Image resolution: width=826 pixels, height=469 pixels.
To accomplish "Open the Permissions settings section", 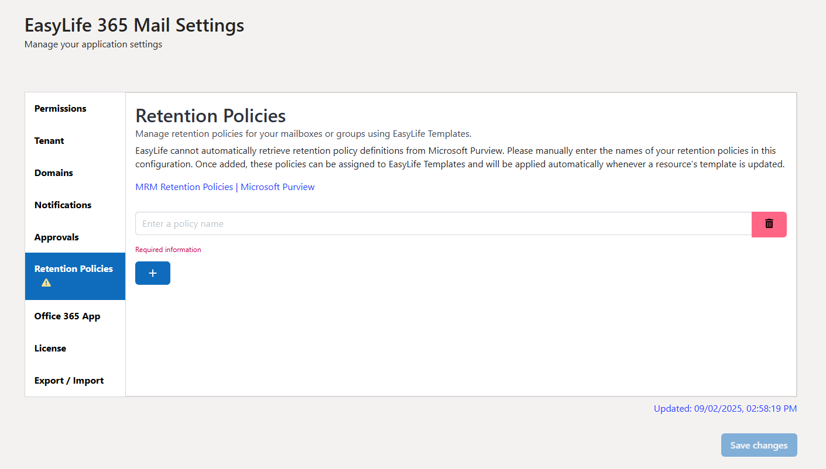I will [60, 108].
